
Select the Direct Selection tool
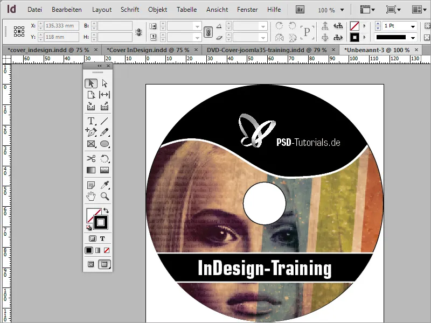tap(105, 83)
